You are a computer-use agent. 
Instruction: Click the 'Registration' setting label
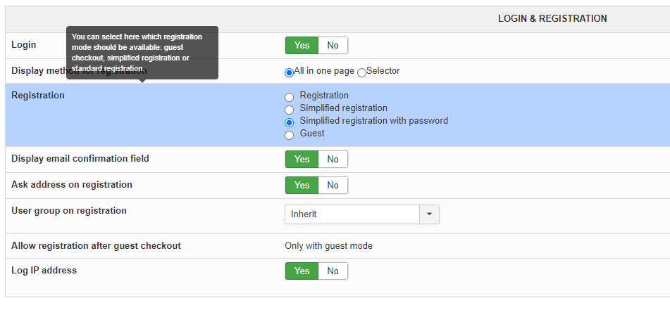38,96
